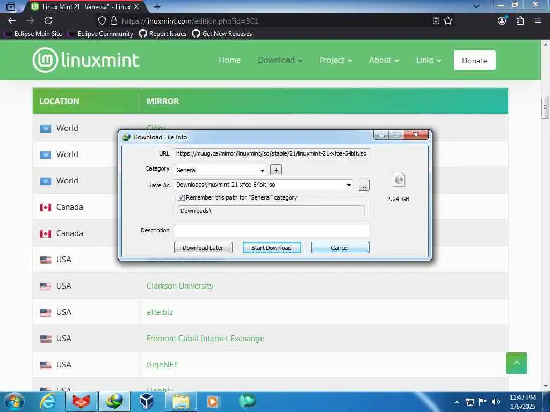Open the extensions puzzle icon
This screenshot has height=412, width=550.
pyautogui.click(x=520, y=21)
